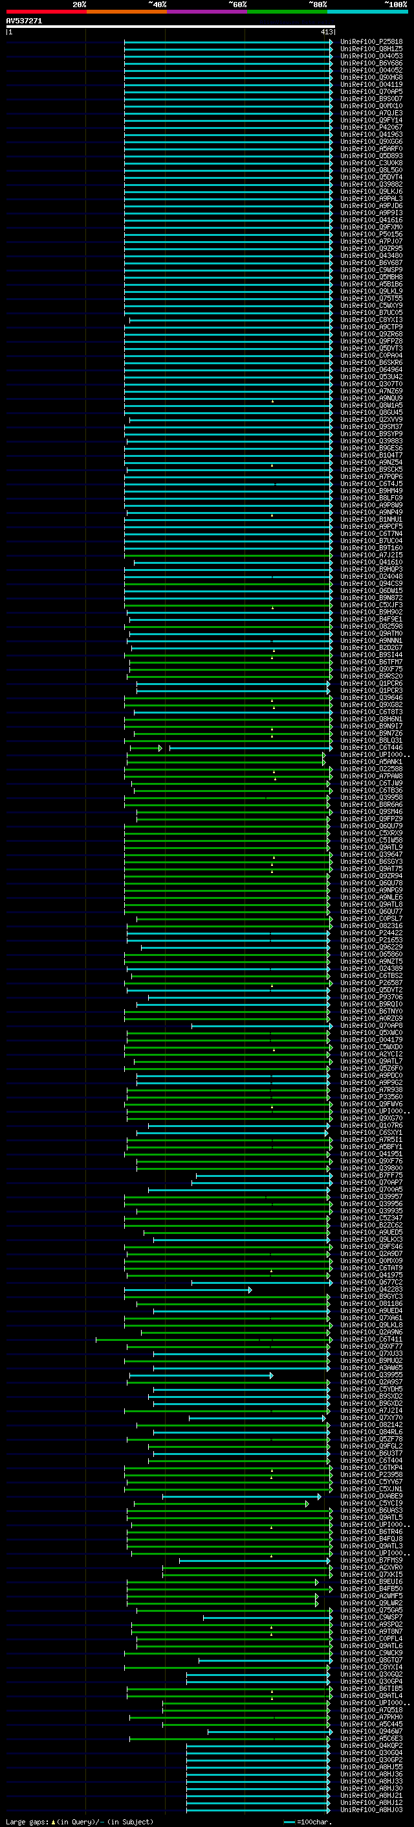Screen dimensions: 414x1827
Task: Select the UniRef100_P26587 label
Action: 371,983
